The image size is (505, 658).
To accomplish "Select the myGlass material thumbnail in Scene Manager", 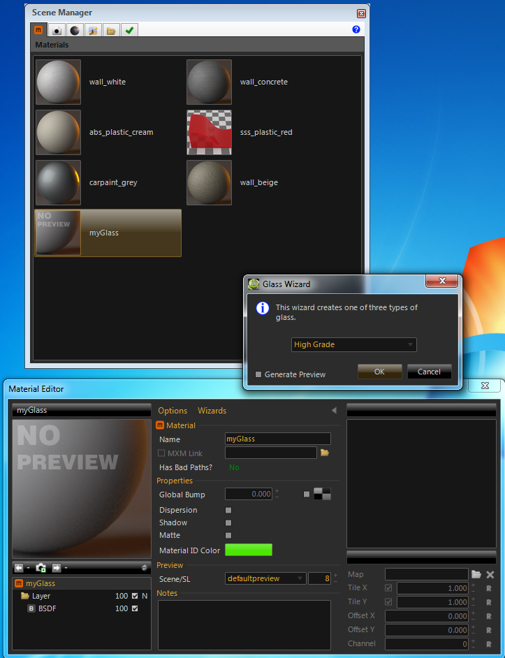I will (x=58, y=233).
